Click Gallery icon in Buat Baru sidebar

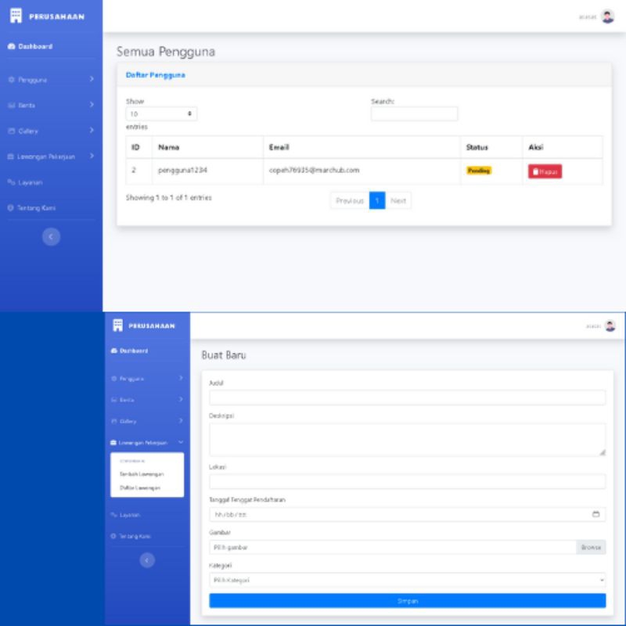(113, 421)
